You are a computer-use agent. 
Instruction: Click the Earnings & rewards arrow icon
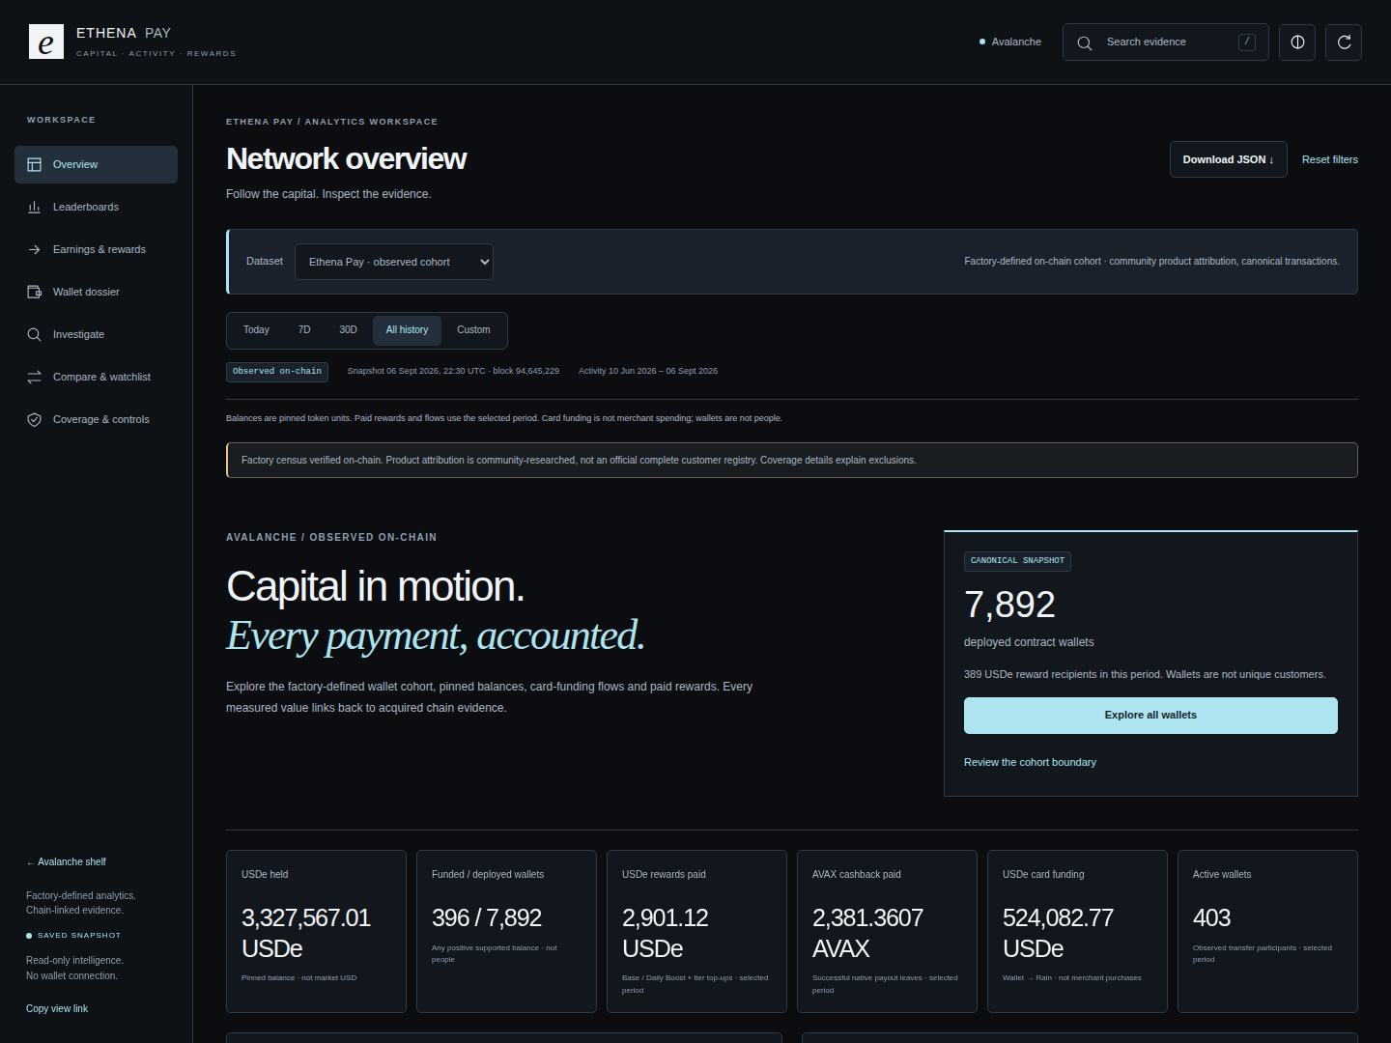point(35,249)
